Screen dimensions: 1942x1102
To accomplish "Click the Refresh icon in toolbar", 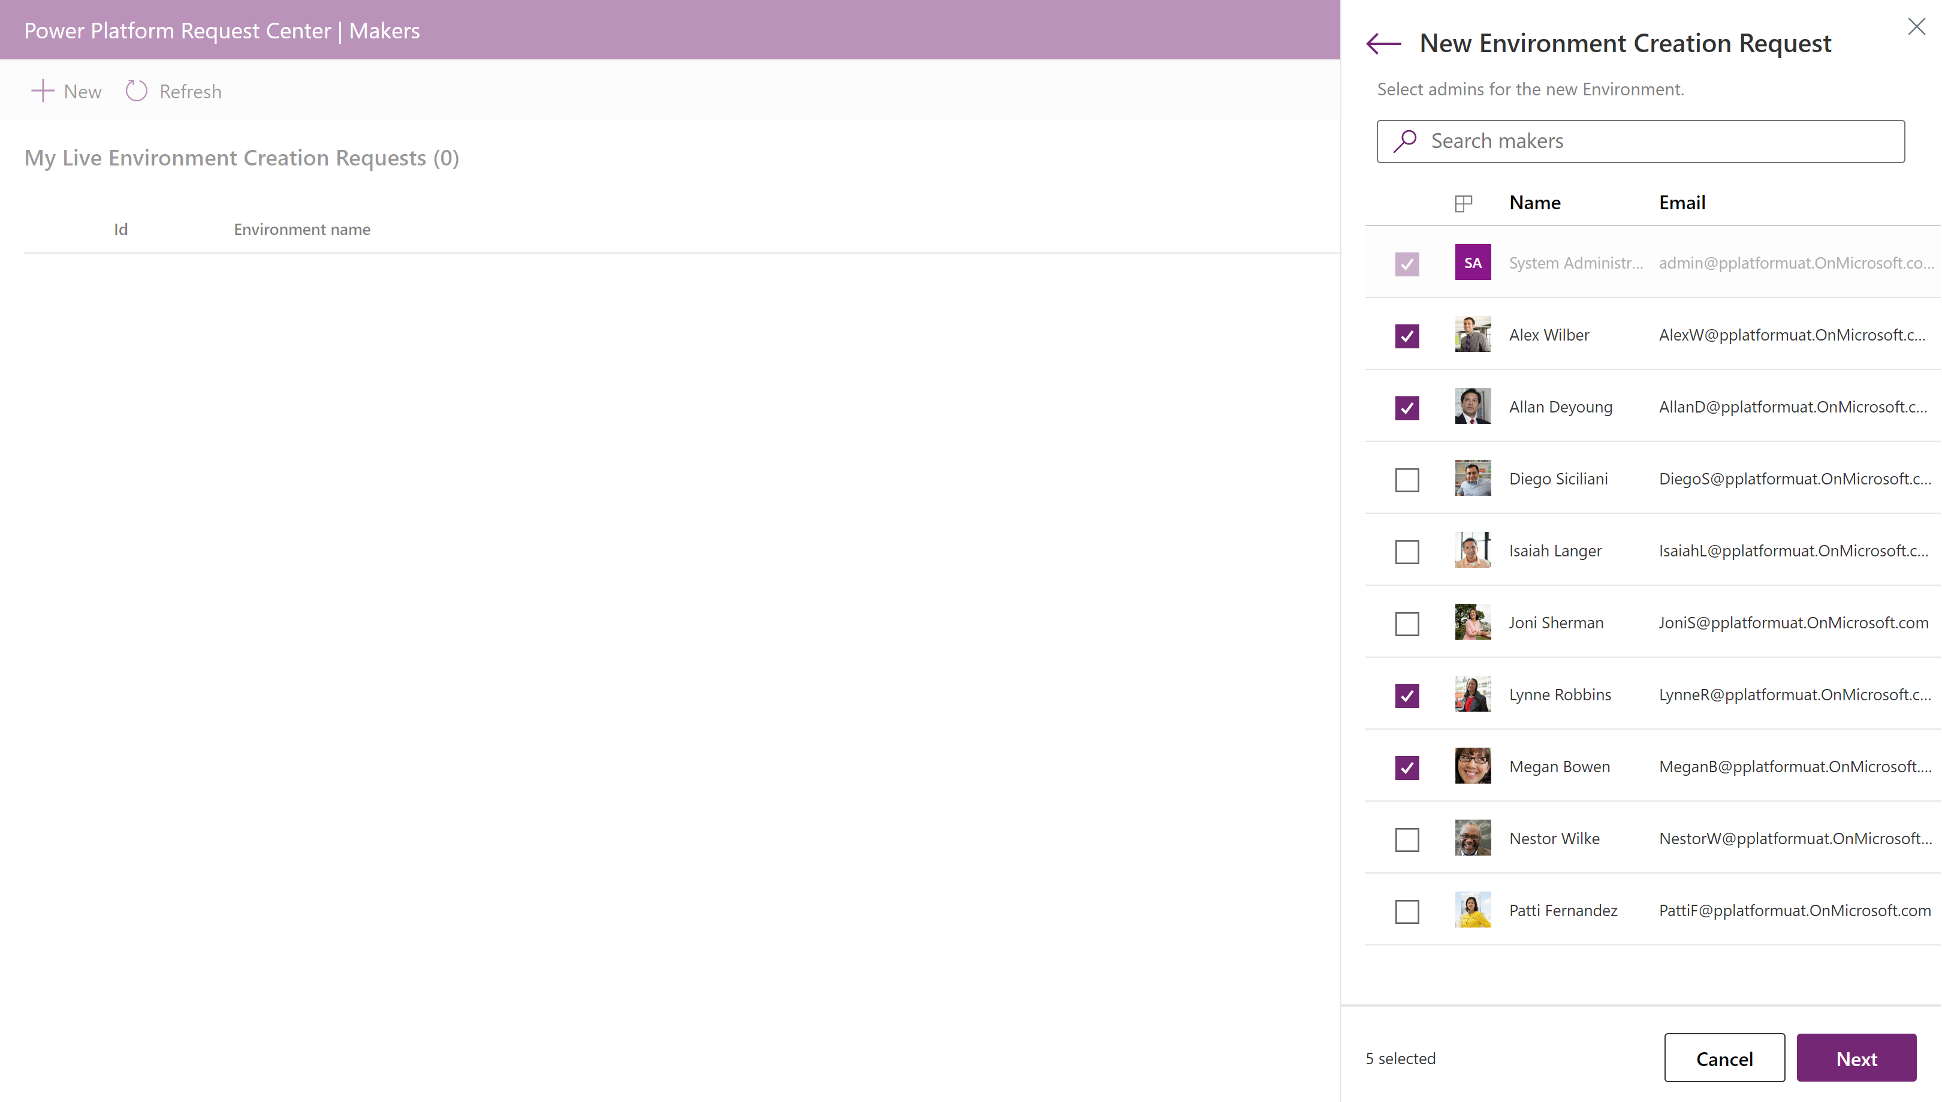I will pyautogui.click(x=136, y=91).
